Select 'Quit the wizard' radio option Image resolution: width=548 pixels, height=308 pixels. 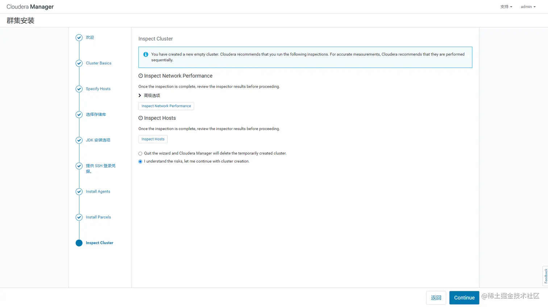140,153
